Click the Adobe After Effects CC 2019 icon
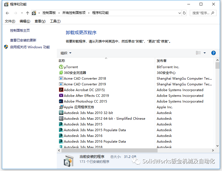This screenshot has width=222, height=171. click(61, 95)
